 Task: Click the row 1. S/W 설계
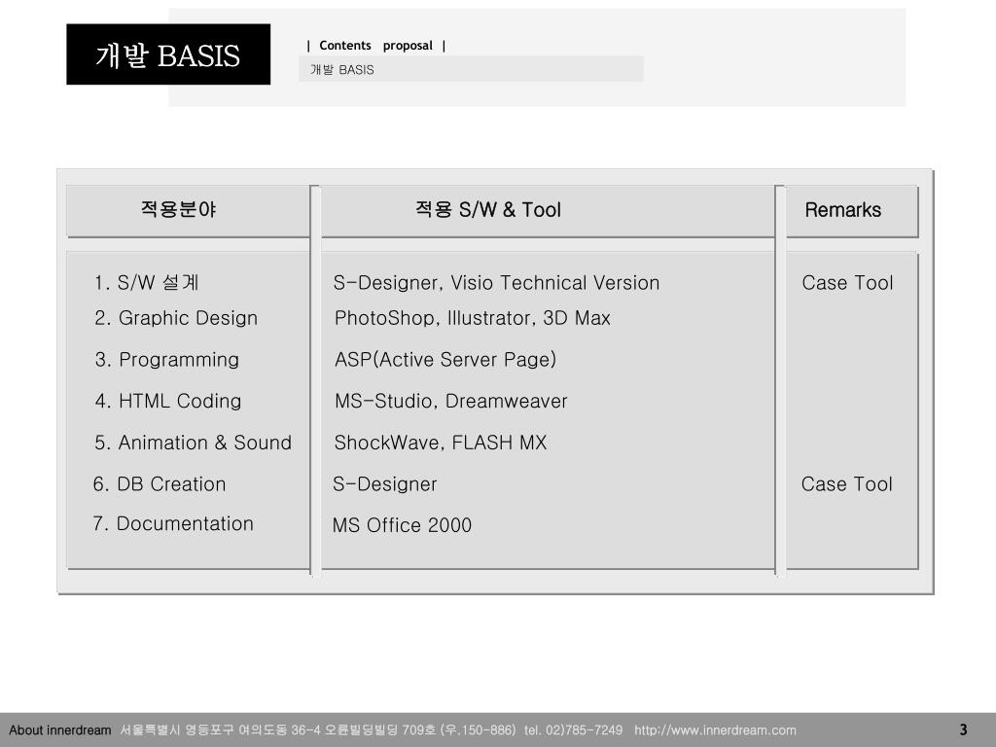coord(147,282)
